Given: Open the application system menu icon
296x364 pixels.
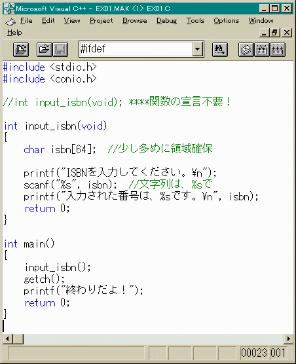Looking at the screenshot, I should [x=9, y=9].
